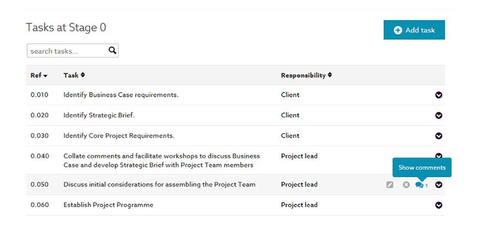479x243 pixels.
Task: Expand task 0.050 details chevron
Action: click(x=439, y=185)
